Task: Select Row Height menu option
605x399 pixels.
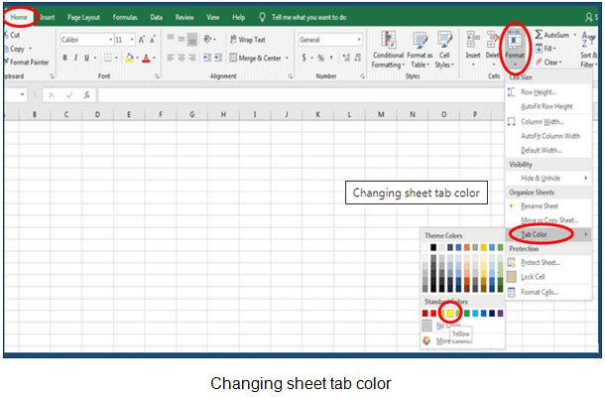Action: point(547,92)
